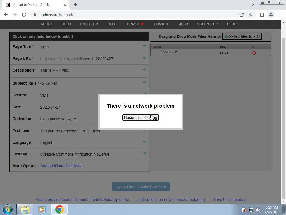Open the DONATE menu item
Viewport: 286px width, 215px height.
pos(135,24)
